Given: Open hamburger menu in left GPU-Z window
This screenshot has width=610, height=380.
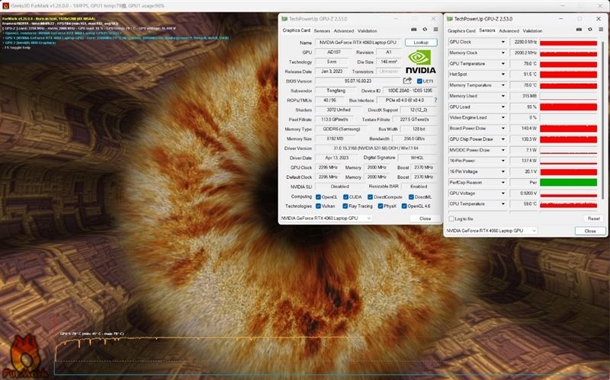Looking at the screenshot, I should [435, 30].
